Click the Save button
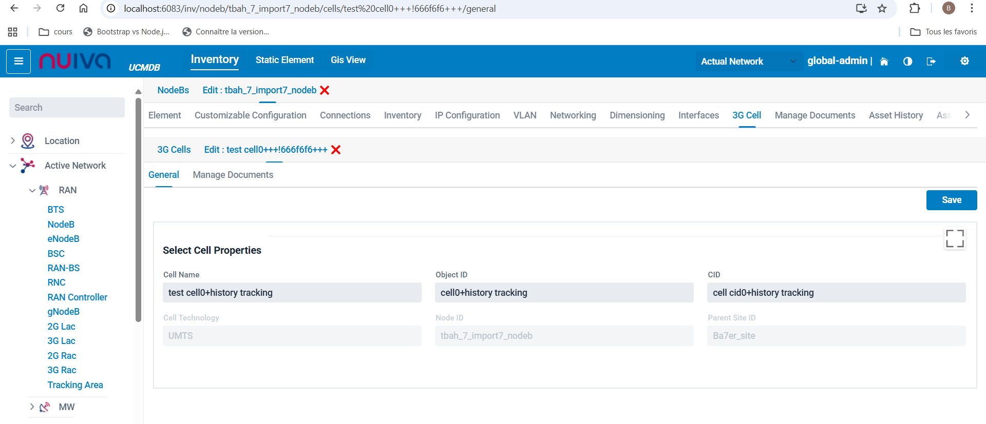Viewport: 986px width, 424px height. coord(951,200)
